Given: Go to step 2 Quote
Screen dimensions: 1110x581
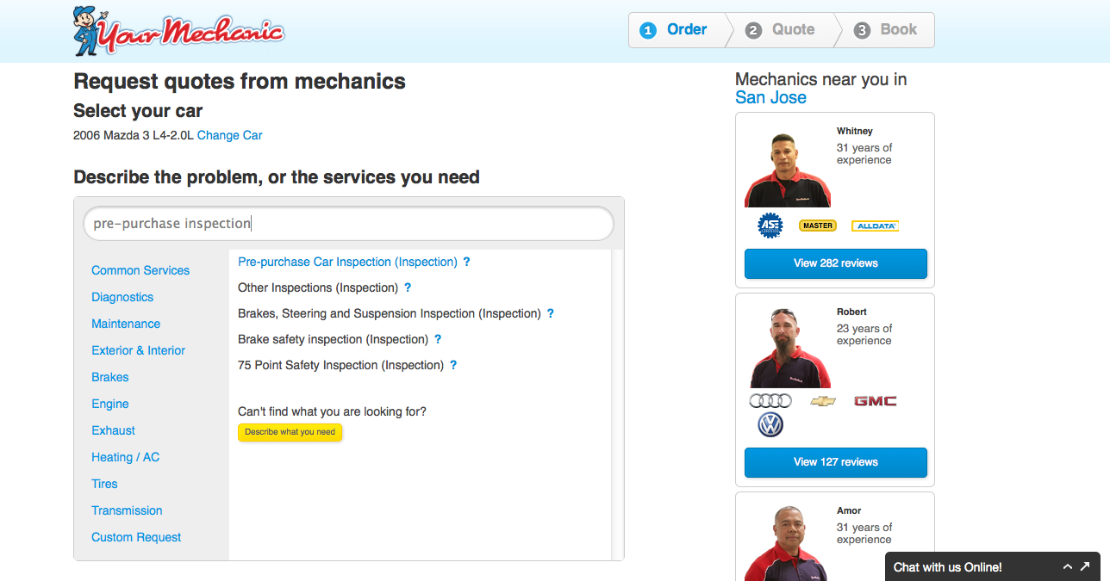Looking at the screenshot, I should pos(783,30).
